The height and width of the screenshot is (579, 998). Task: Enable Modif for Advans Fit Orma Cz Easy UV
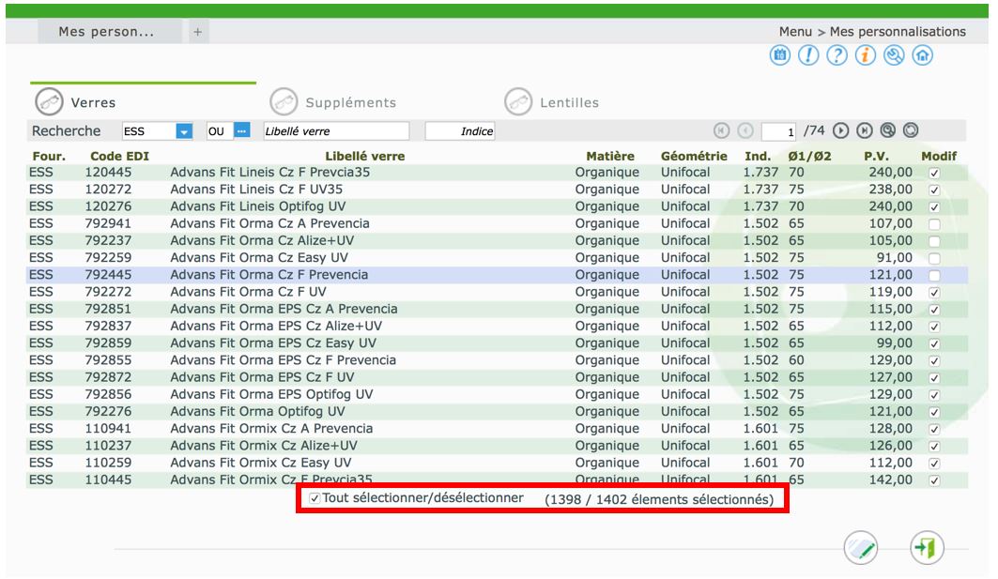pyautogui.click(x=934, y=258)
